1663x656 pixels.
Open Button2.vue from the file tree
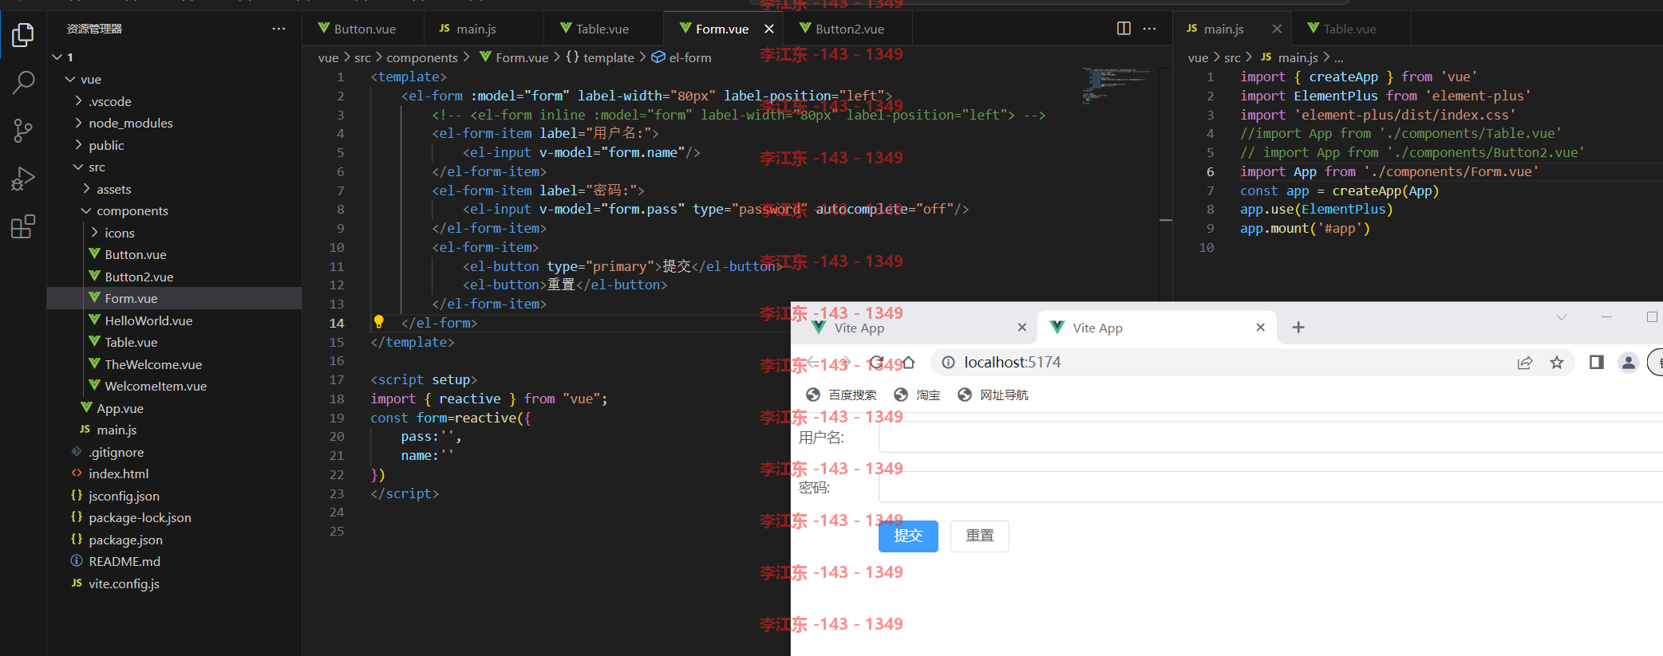[x=138, y=277]
